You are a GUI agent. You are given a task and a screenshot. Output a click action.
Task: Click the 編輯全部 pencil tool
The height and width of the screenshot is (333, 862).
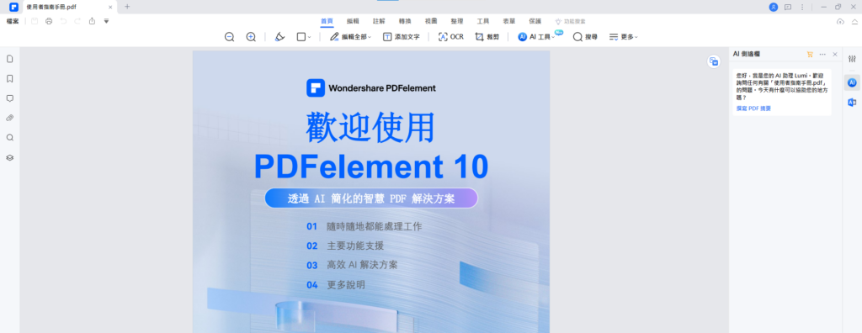(350, 37)
